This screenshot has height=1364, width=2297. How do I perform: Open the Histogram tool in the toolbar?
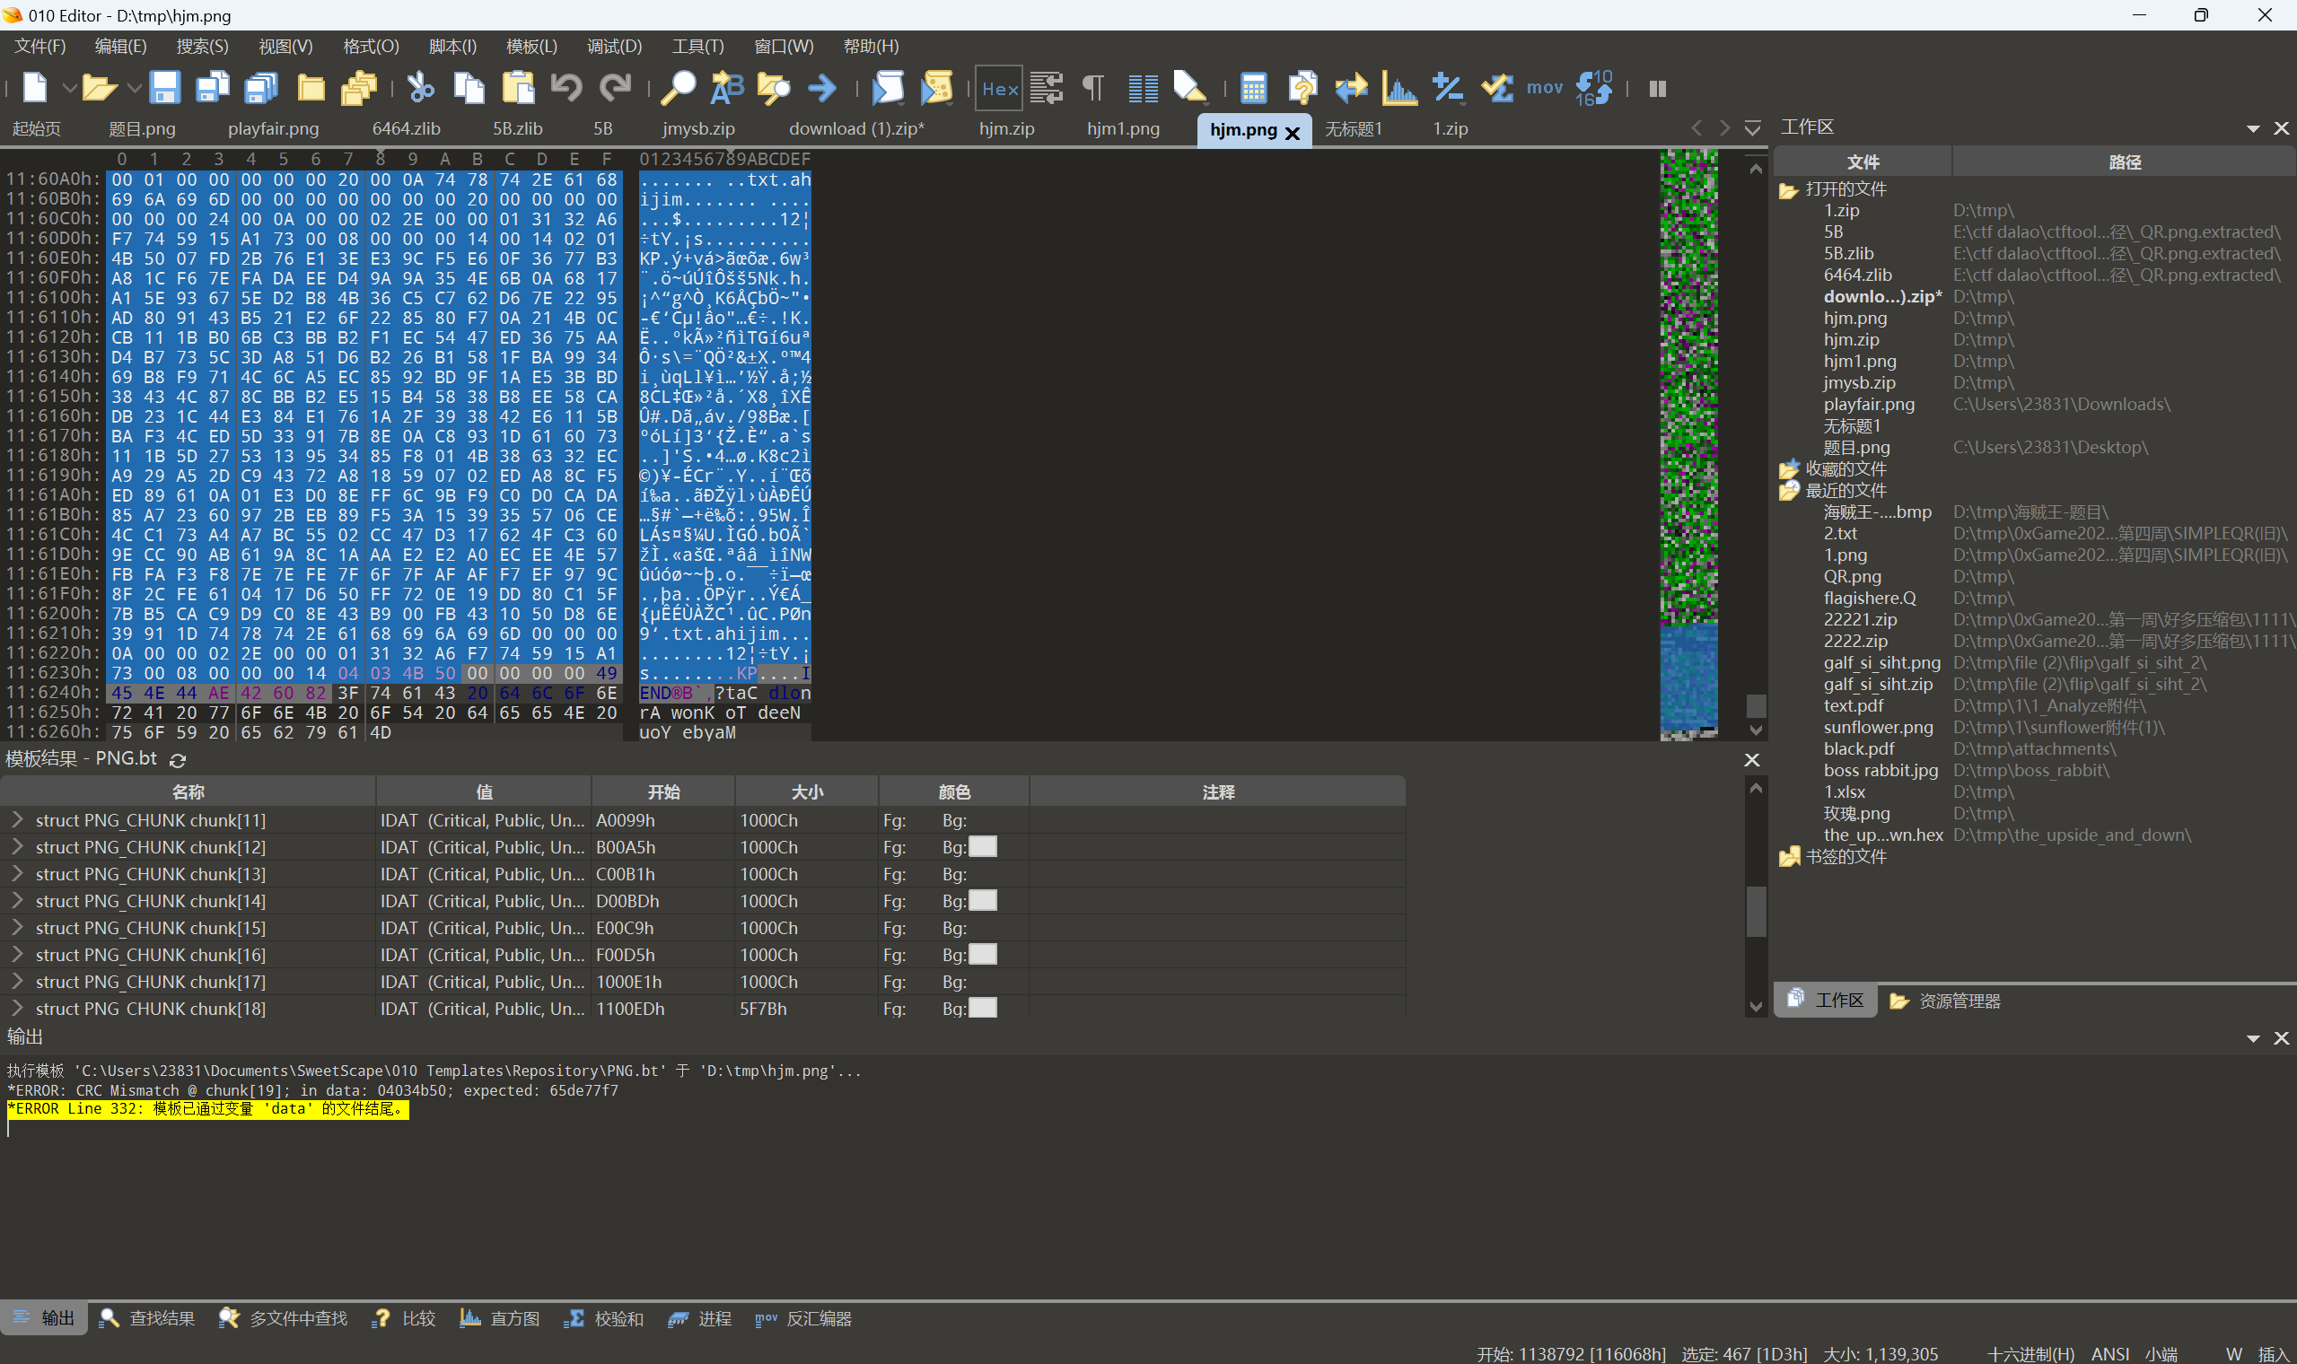pyautogui.click(x=1400, y=88)
